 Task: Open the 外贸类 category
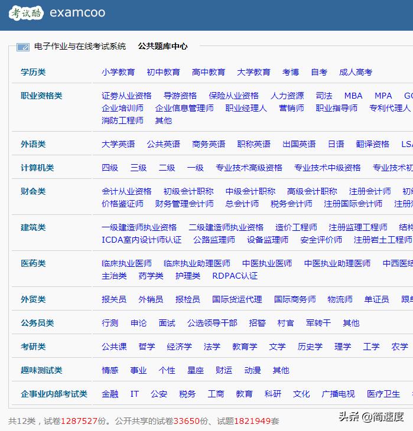pyautogui.click(x=33, y=299)
